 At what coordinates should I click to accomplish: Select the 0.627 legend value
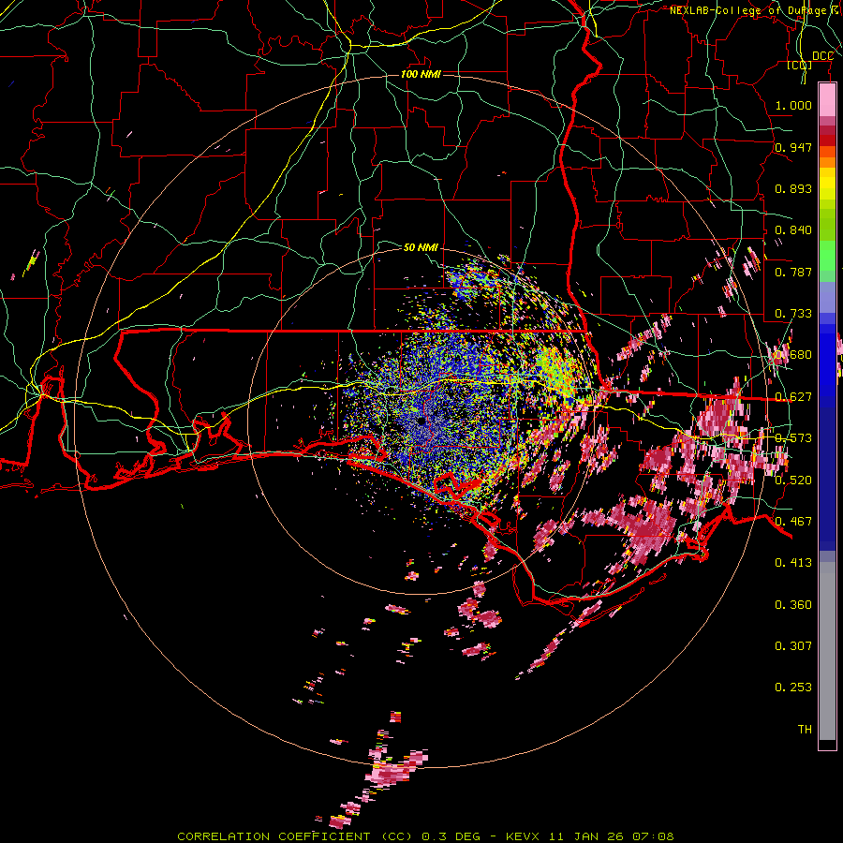(793, 397)
